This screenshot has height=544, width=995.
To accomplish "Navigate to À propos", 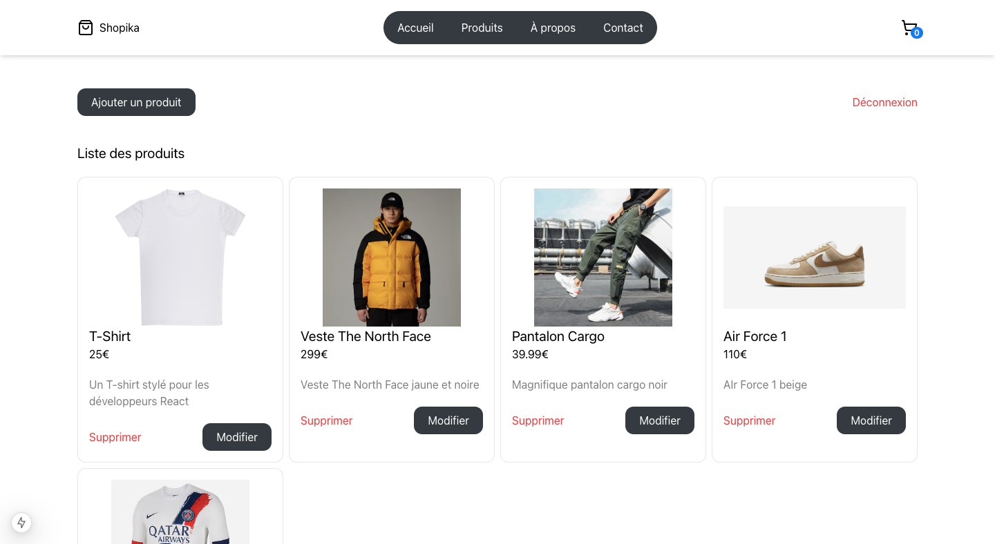I will click(x=553, y=28).
